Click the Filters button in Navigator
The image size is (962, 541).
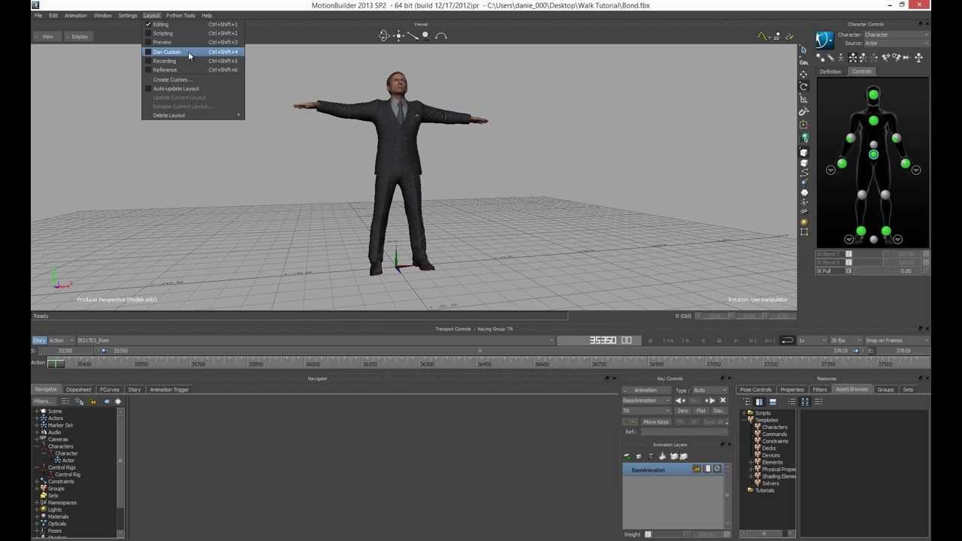point(42,401)
